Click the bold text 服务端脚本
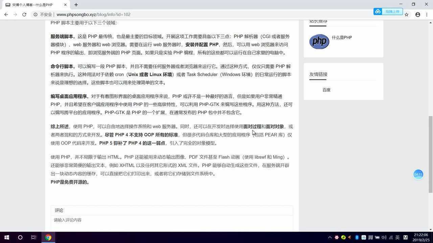The width and height of the screenshot is (433, 243). [62, 36]
